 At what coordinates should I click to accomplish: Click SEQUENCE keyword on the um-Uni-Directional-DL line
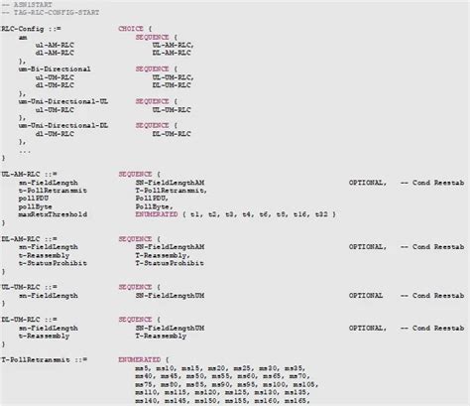pyautogui.click(x=152, y=126)
